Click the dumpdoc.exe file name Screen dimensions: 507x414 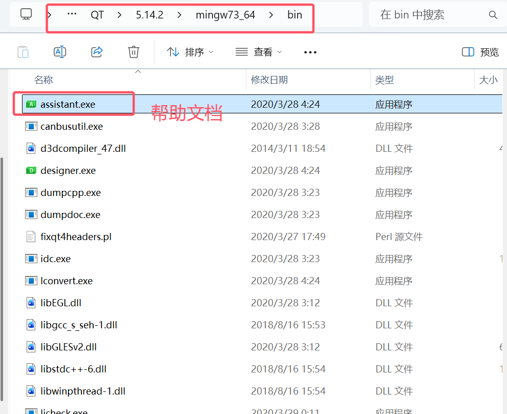pos(71,214)
